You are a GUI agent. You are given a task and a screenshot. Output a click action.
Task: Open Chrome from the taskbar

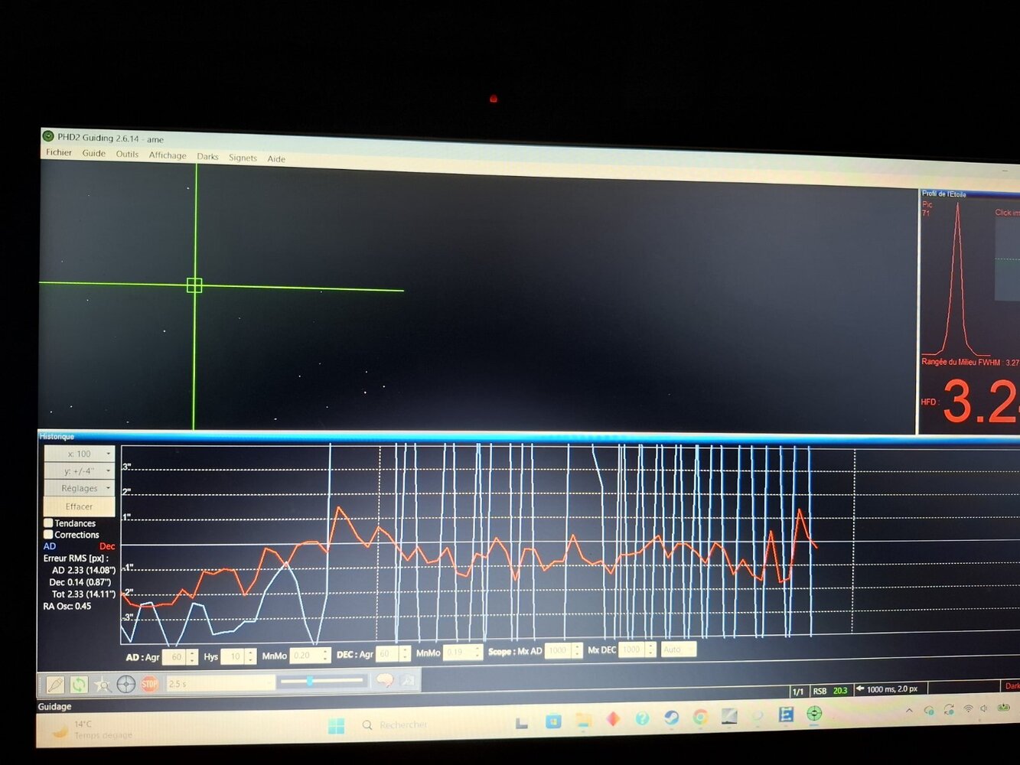tap(700, 717)
